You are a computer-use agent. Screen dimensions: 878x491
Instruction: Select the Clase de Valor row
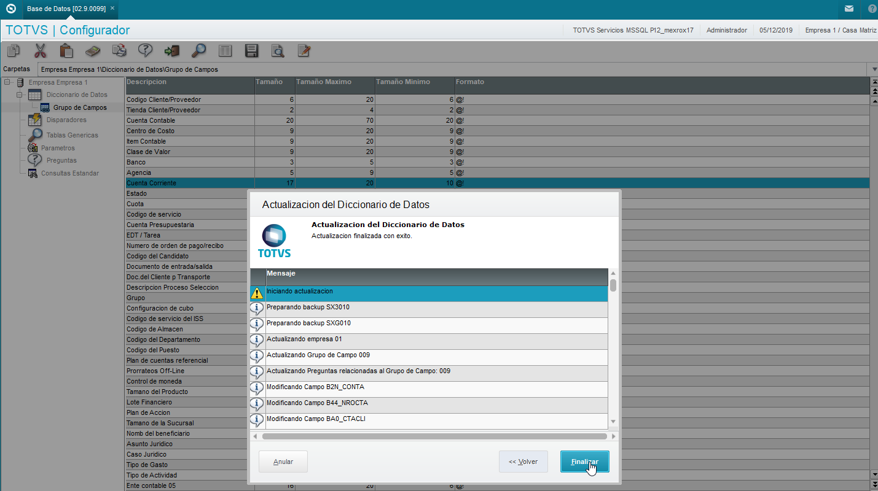tap(498, 152)
